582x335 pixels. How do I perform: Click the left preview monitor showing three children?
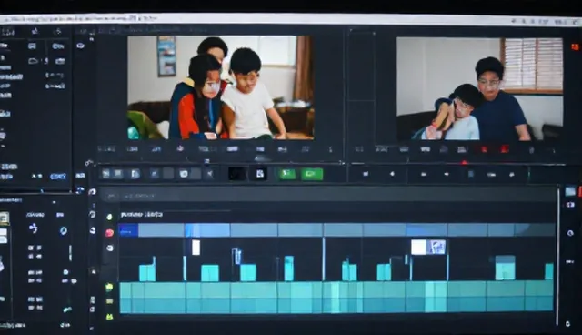220,87
